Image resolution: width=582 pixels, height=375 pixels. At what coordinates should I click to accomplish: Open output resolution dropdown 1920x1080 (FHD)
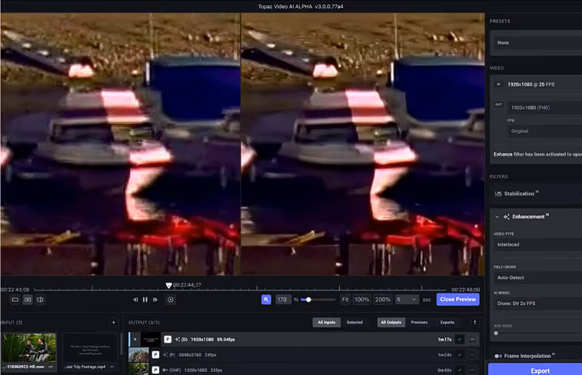tap(544, 108)
